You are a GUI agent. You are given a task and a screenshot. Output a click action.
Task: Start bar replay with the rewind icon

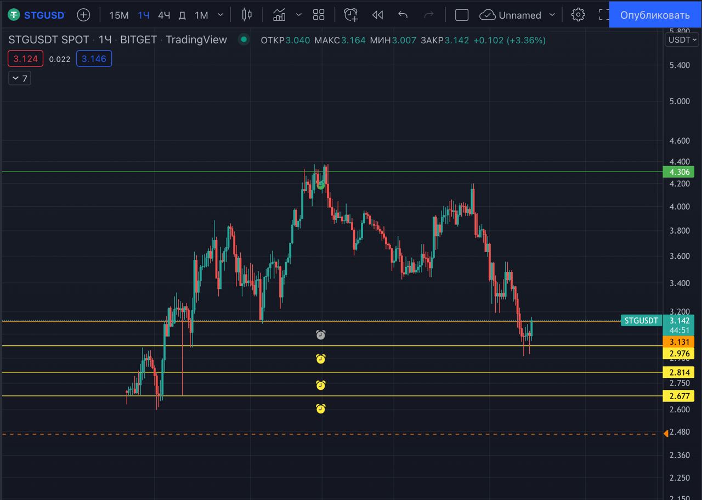pos(377,15)
